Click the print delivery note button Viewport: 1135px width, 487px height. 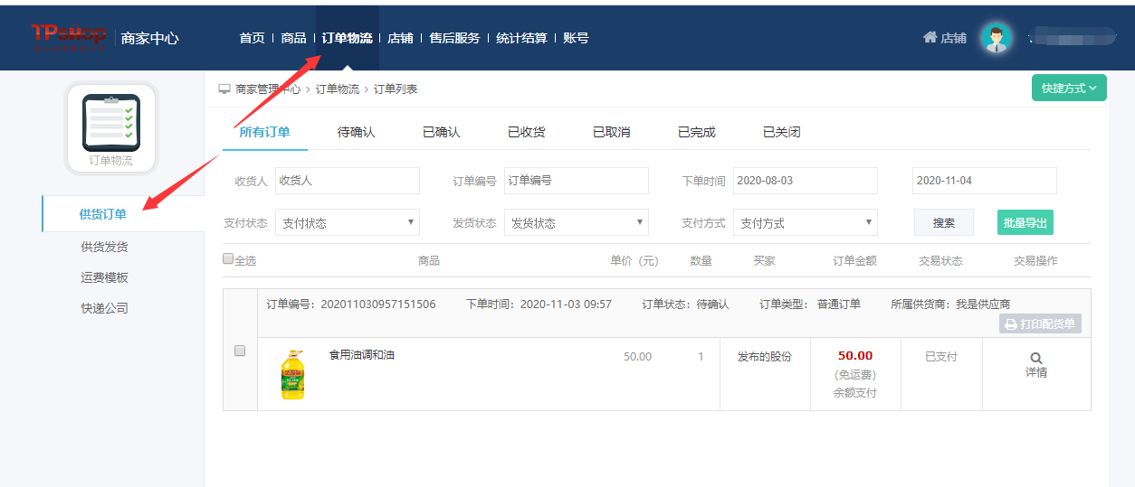tap(1040, 323)
